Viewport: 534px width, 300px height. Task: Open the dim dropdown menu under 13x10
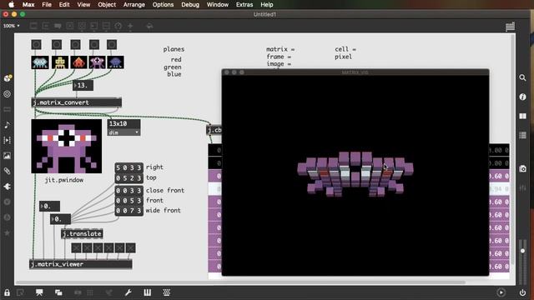click(124, 132)
